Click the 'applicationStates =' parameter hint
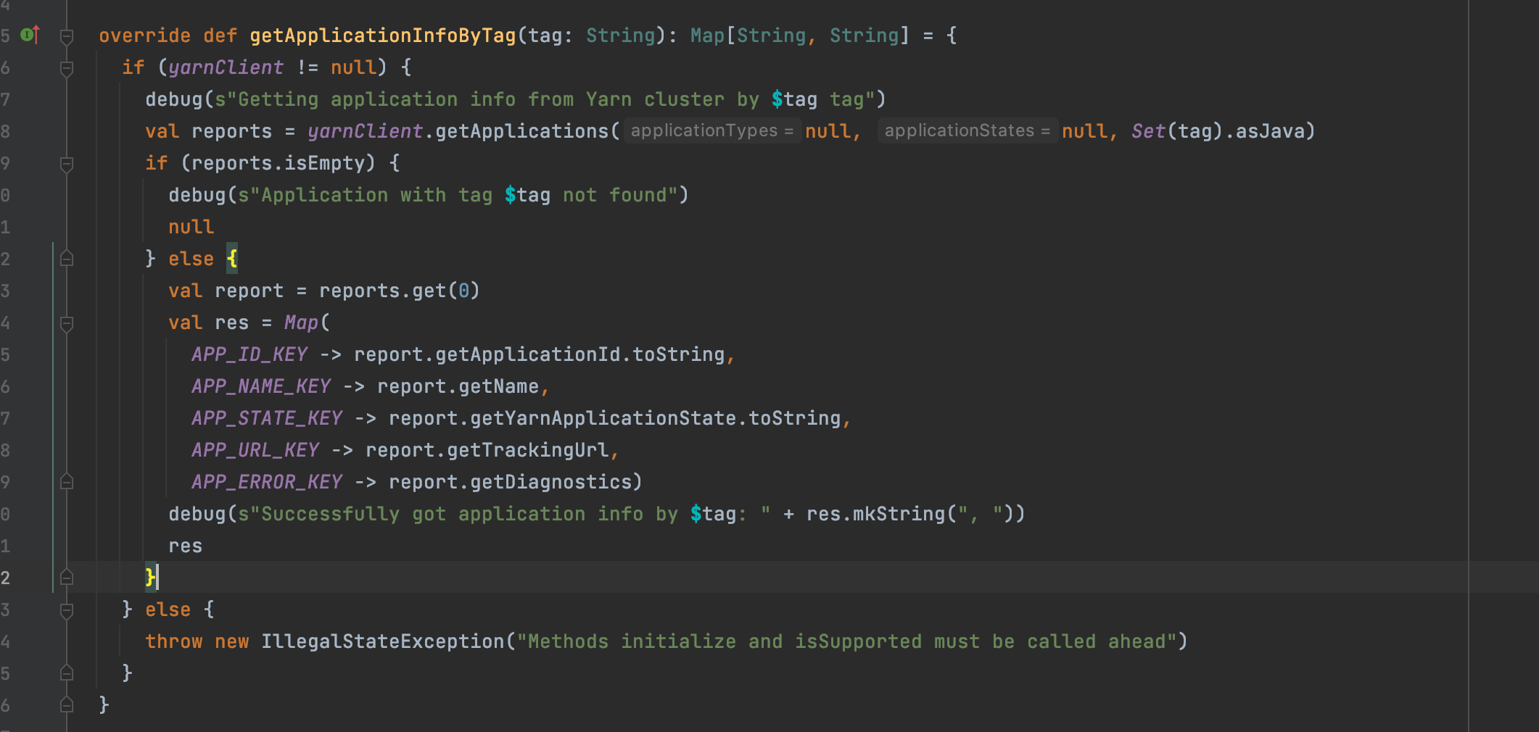Screen dimensions: 1539x732 [967, 130]
